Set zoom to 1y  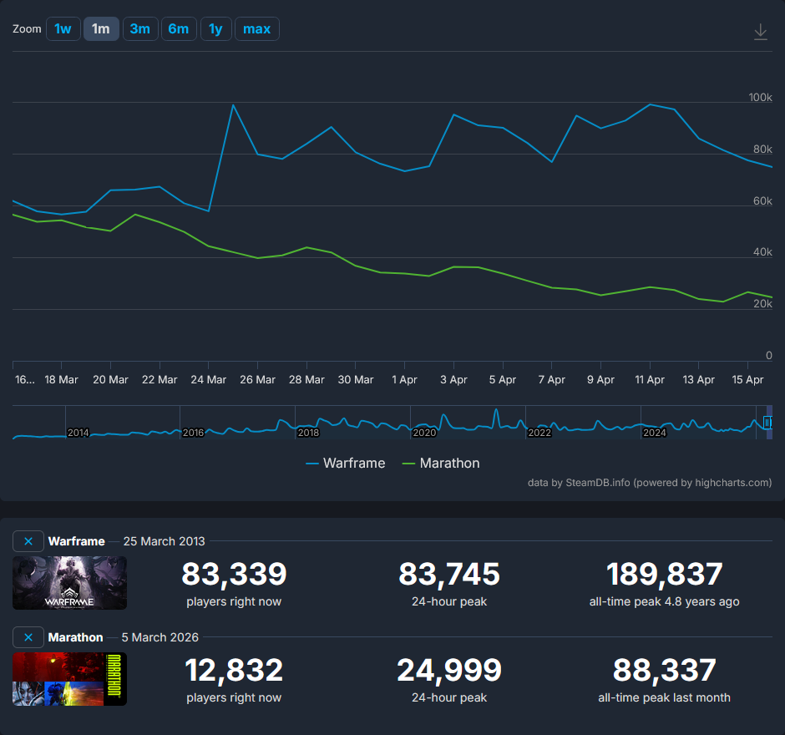tap(215, 29)
